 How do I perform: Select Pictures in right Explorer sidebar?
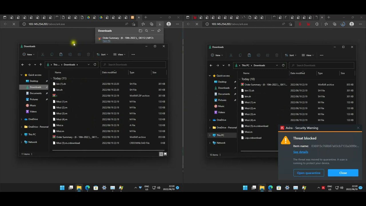pos(222,100)
